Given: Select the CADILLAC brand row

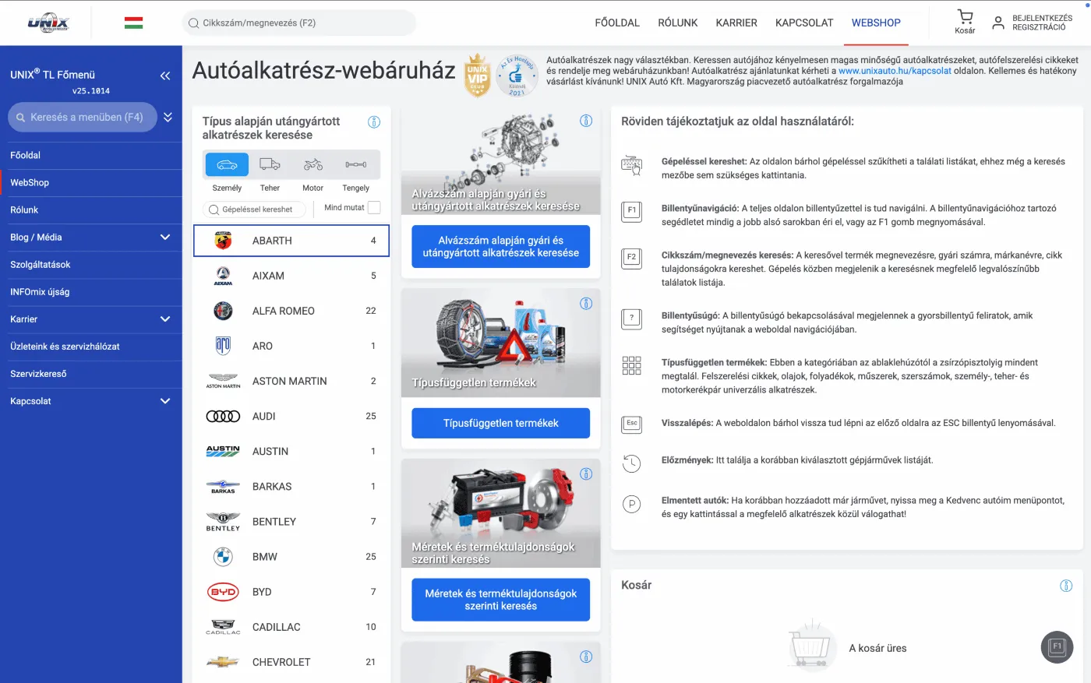Looking at the screenshot, I should pyautogui.click(x=291, y=627).
